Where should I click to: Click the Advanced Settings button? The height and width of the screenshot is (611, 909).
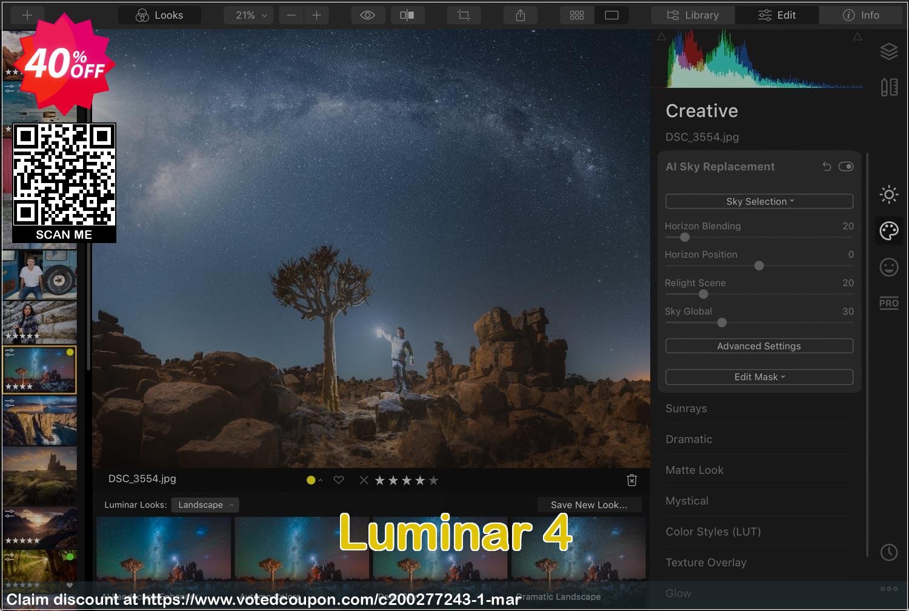click(759, 346)
